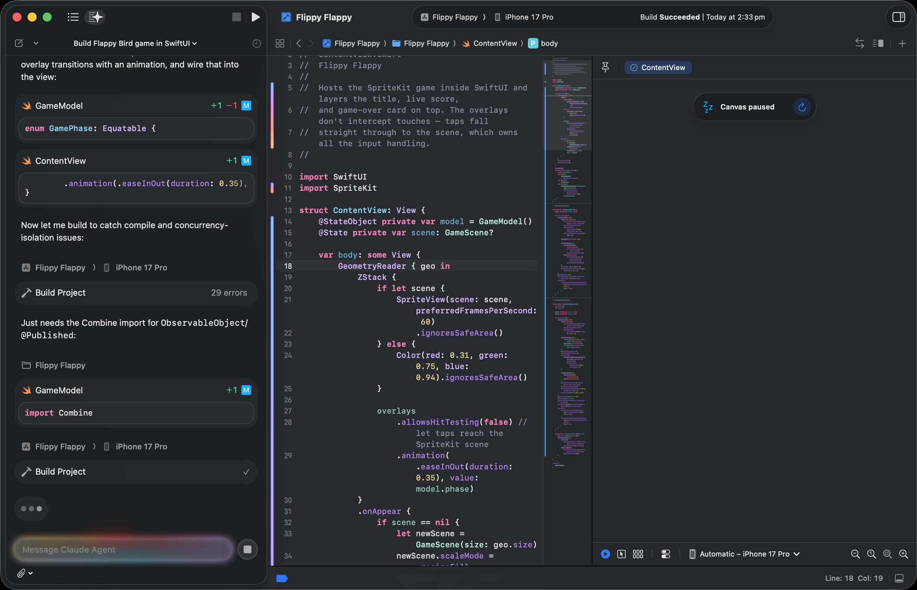Open the related items grid menu
The width and height of the screenshot is (917, 590).
click(280, 43)
